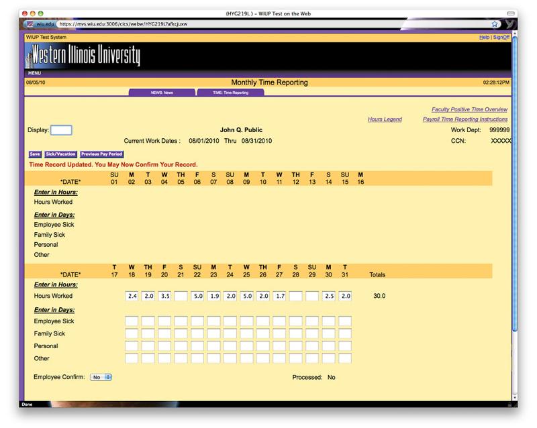Open the Employee Confirm dropdown
The image size is (537, 428).
[x=101, y=377]
